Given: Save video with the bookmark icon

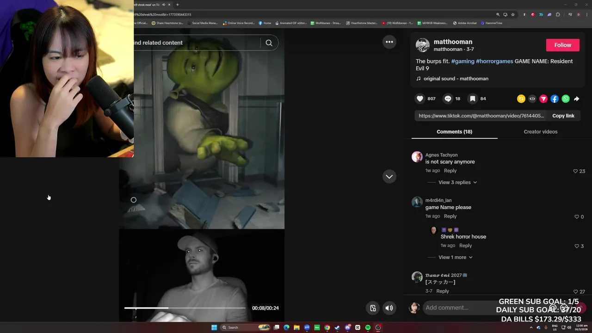Looking at the screenshot, I should [x=473, y=99].
